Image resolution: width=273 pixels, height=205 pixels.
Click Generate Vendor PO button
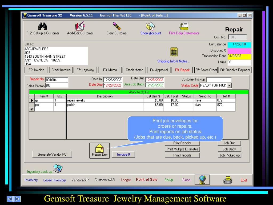coord(52,154)
